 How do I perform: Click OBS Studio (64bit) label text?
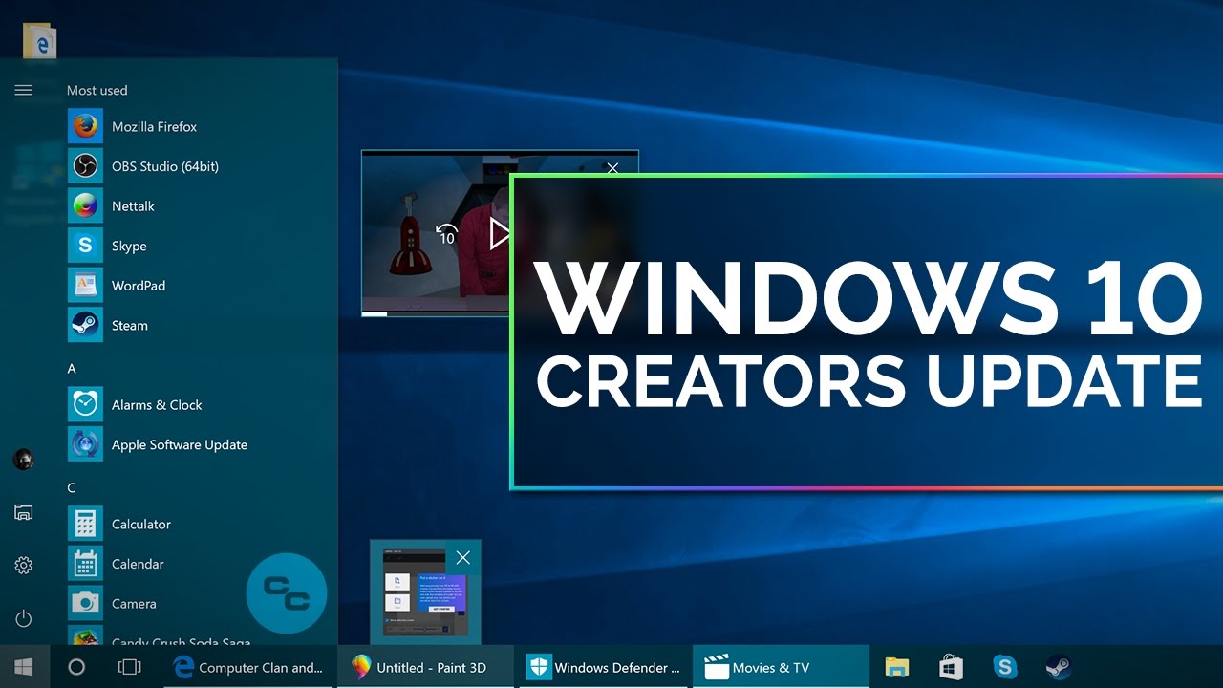(165, 166)
